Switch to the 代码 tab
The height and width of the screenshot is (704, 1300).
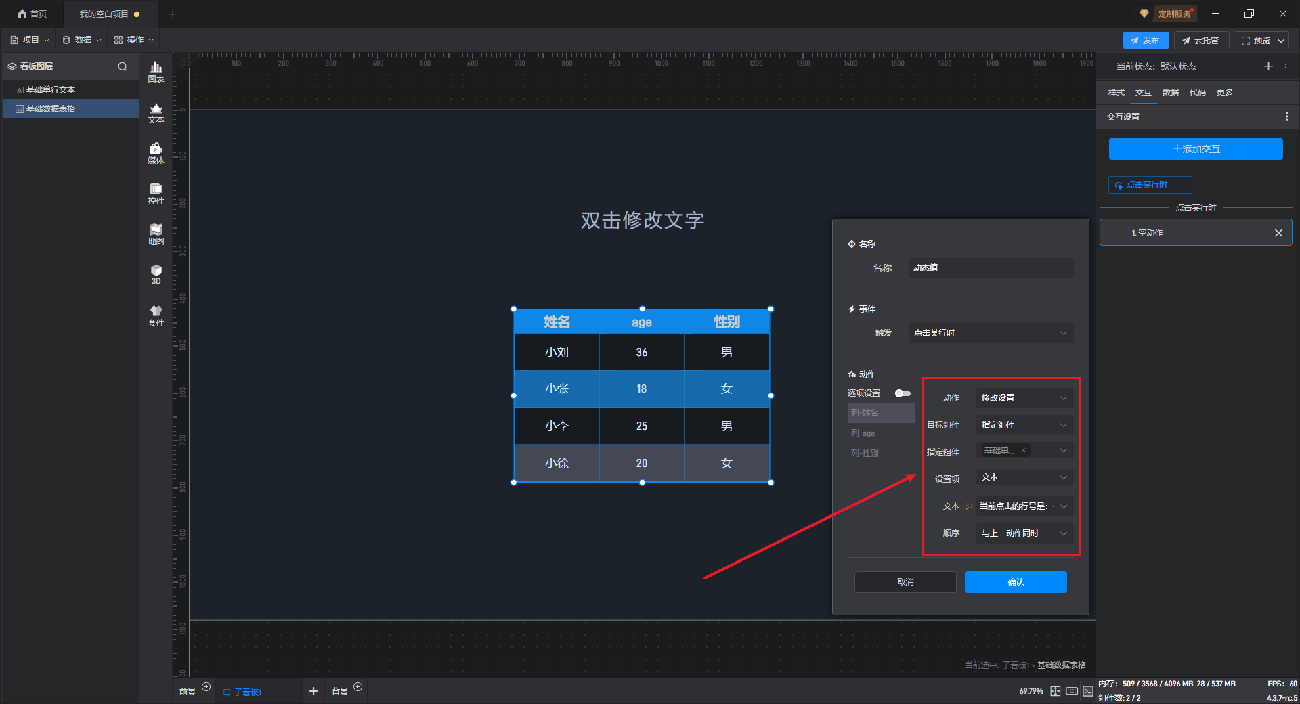pyautogui.click(x=1198, y=93)
